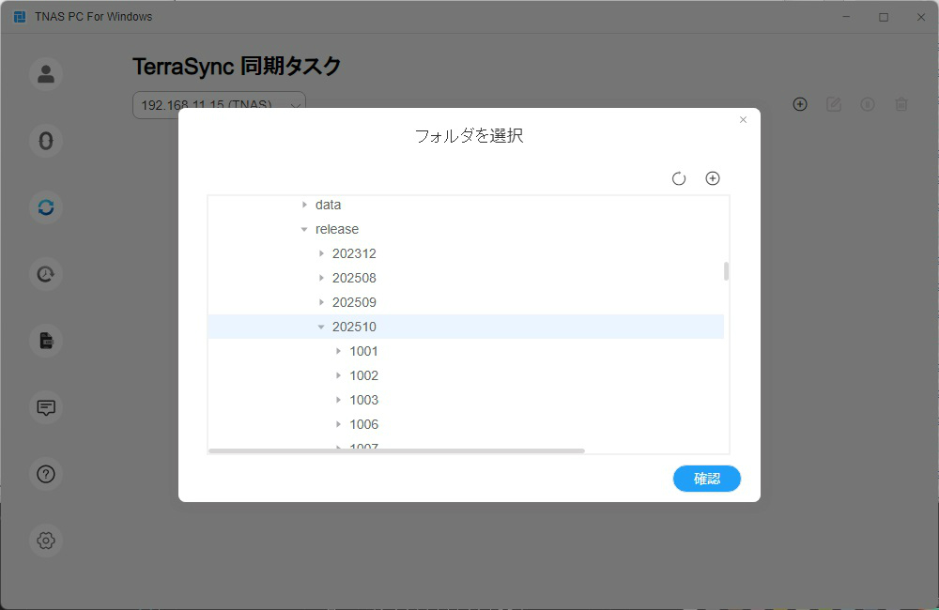Add a new sync task plus icon
This screenshot has width=939, height=610.
(x=800, y=104)
